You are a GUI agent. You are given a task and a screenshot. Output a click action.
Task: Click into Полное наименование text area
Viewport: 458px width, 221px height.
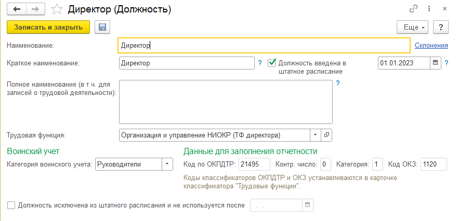click(x=226, y=102)
